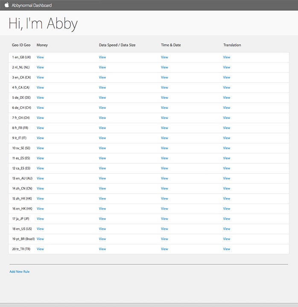View Time & Date for en_CA (CA)

[x=164, y=78]
